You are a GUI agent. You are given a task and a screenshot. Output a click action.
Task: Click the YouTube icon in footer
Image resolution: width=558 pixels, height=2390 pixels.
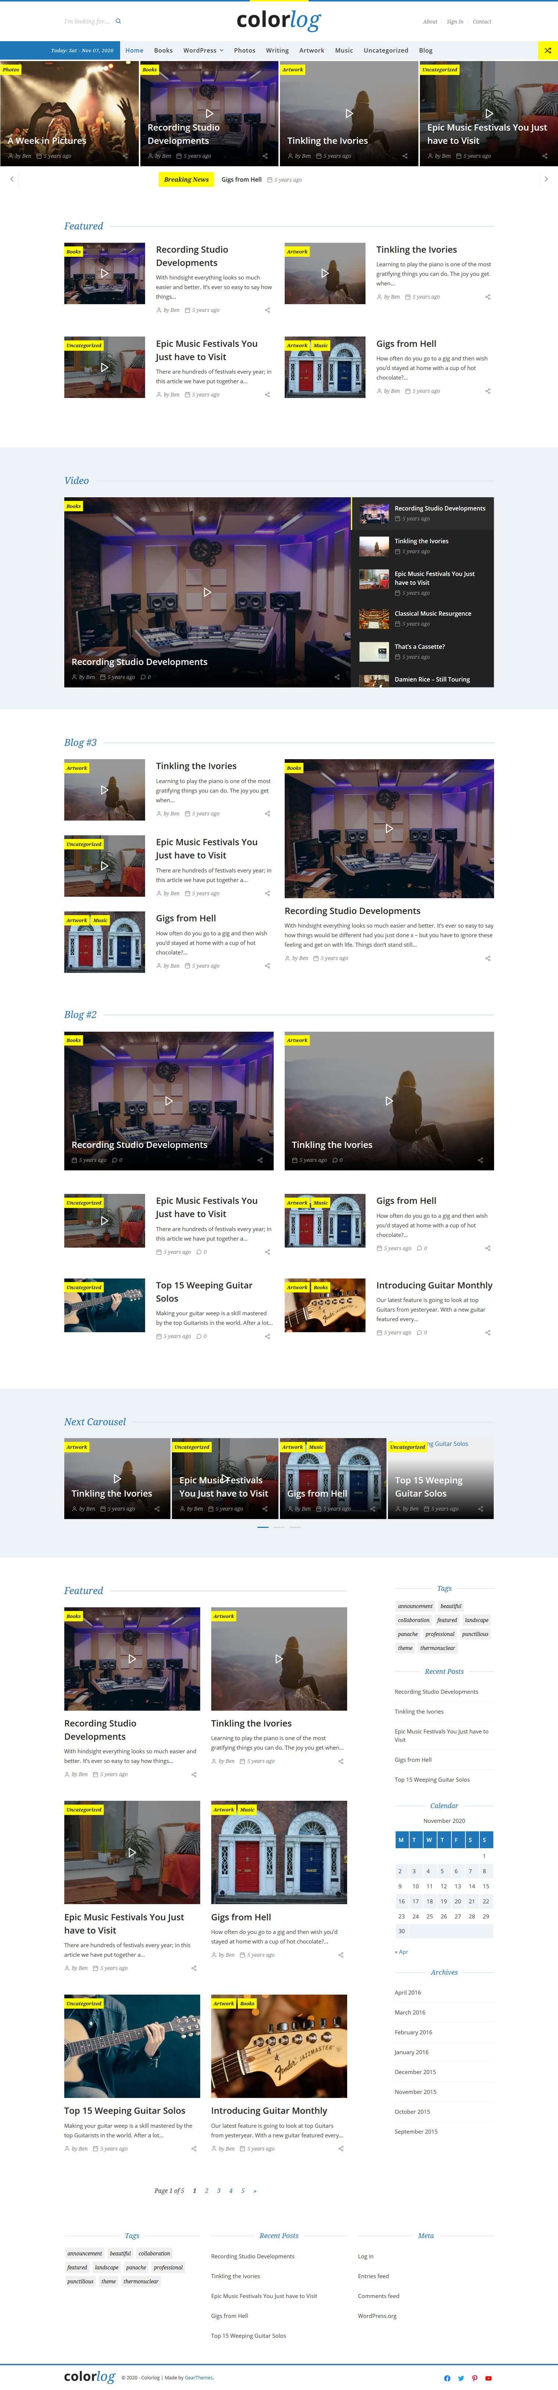(489, 2378)
